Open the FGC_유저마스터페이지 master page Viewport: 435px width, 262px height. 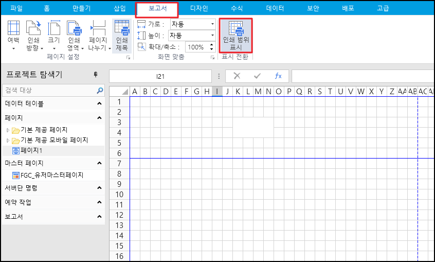51,175
